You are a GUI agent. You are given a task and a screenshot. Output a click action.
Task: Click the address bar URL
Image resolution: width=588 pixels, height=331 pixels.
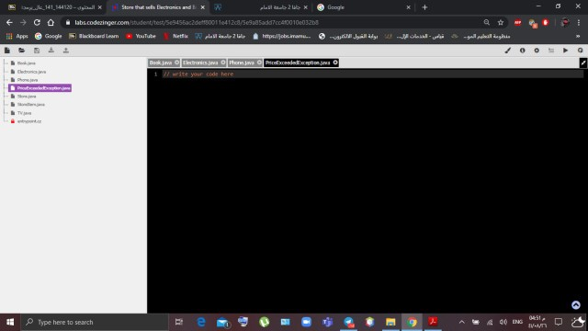tap(197, 22)
